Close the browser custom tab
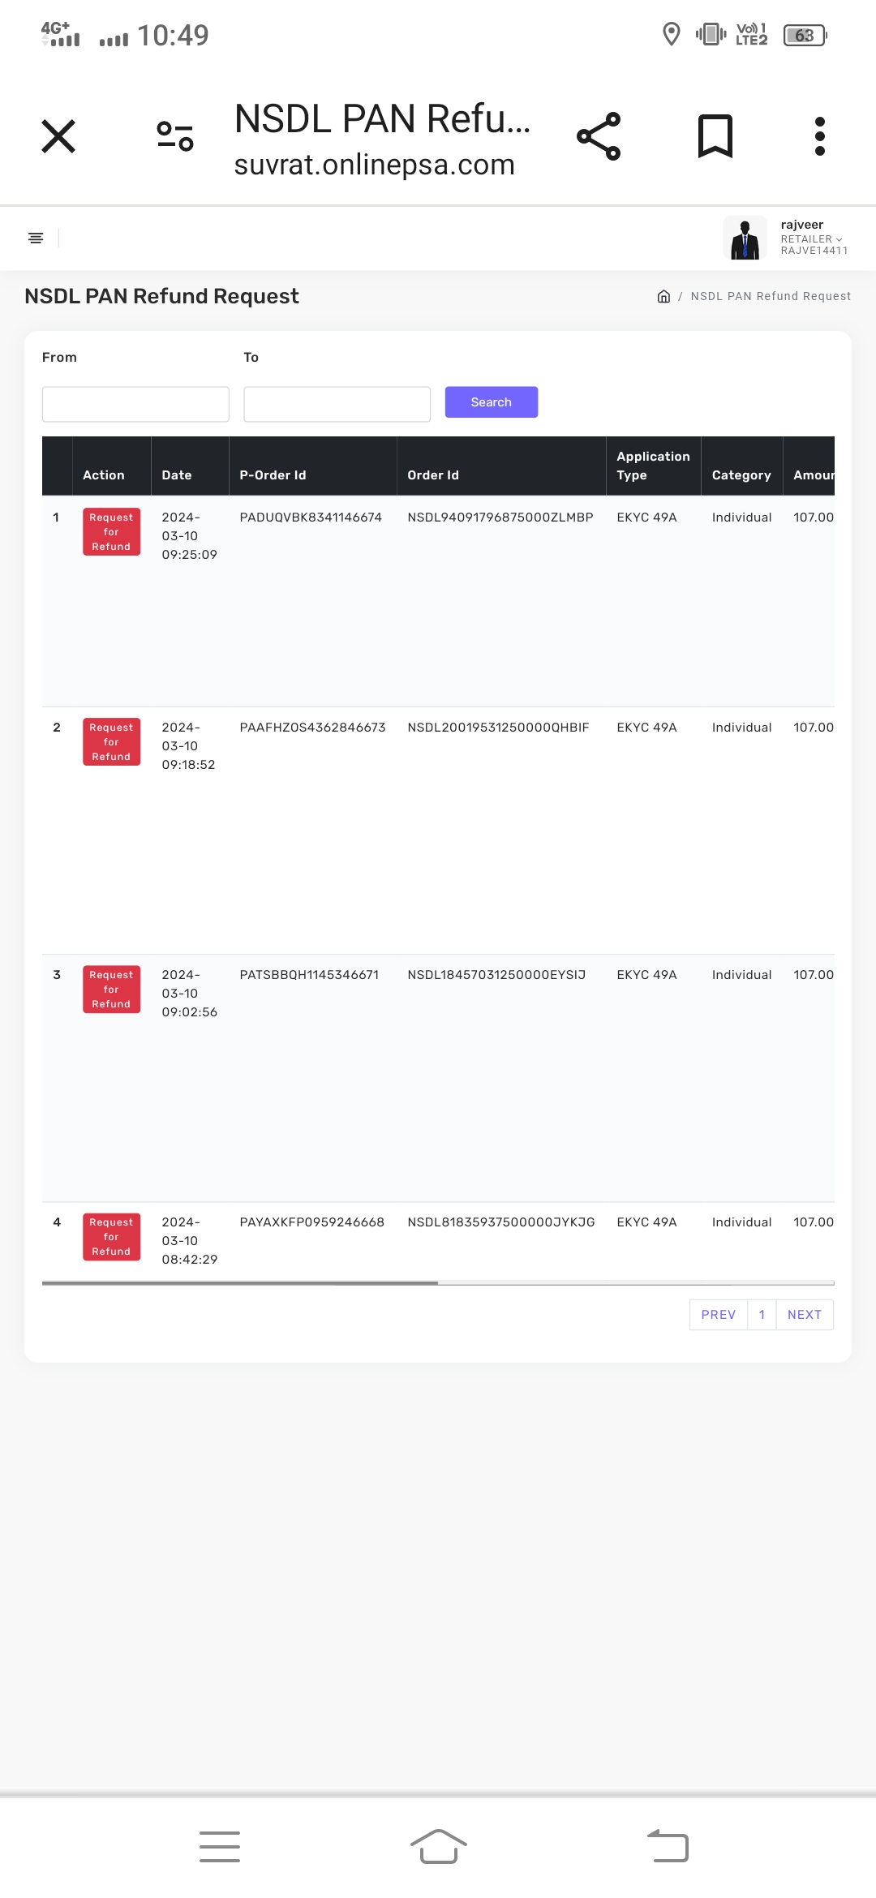The width and height of the screenshot is (876, 1898). click(x=58, y=136)
